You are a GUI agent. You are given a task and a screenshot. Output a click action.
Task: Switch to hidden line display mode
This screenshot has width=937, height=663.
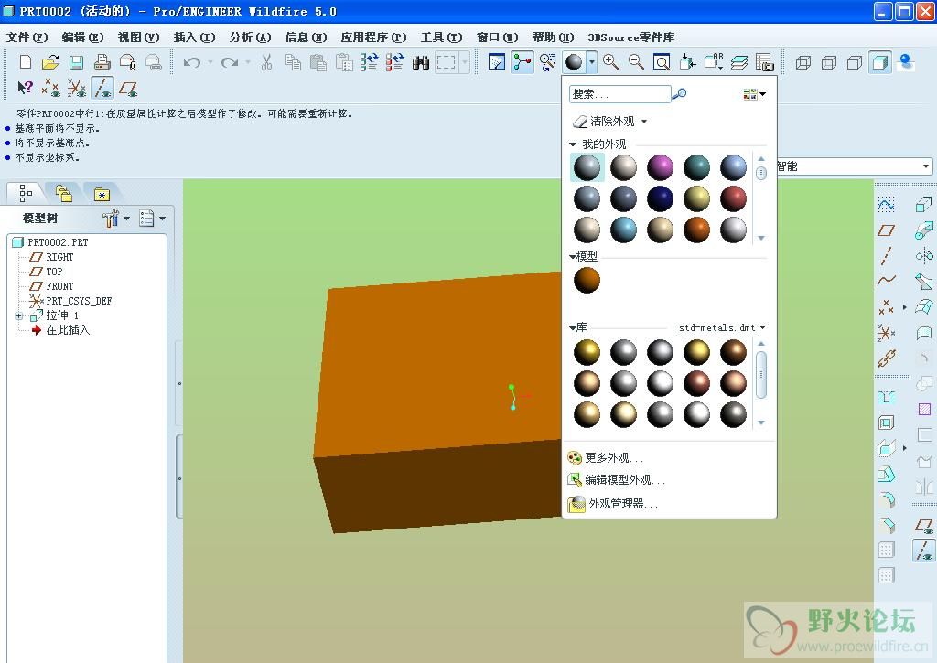829,62
